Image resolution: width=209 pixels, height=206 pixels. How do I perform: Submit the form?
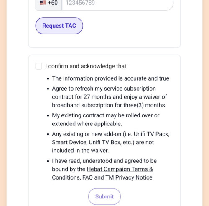104,196
